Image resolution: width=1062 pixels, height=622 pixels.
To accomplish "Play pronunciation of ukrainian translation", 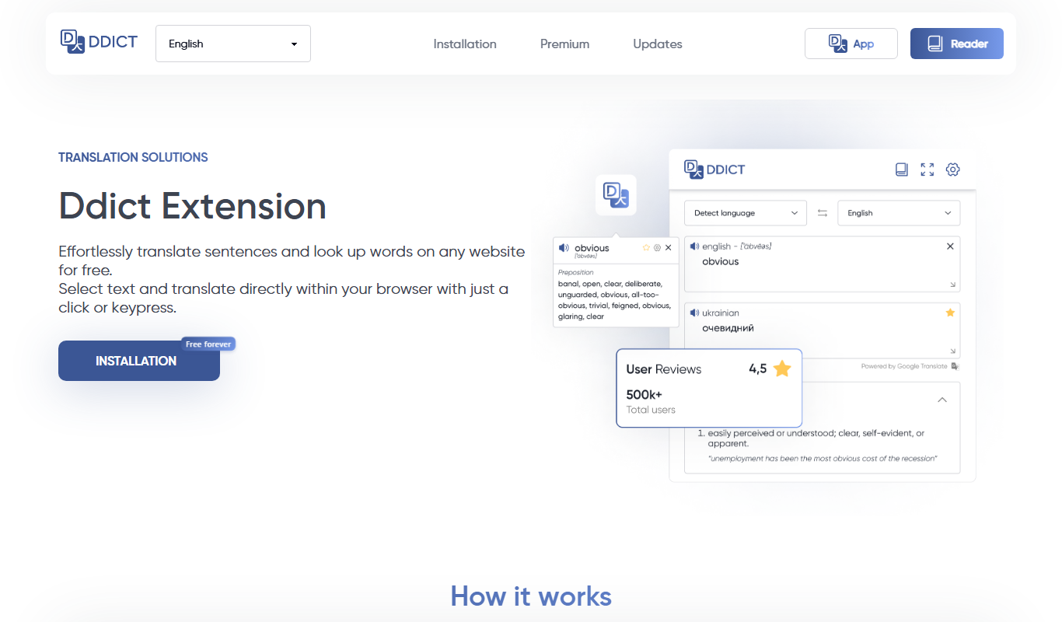I will pyautogui.click(x=694, y=313).
